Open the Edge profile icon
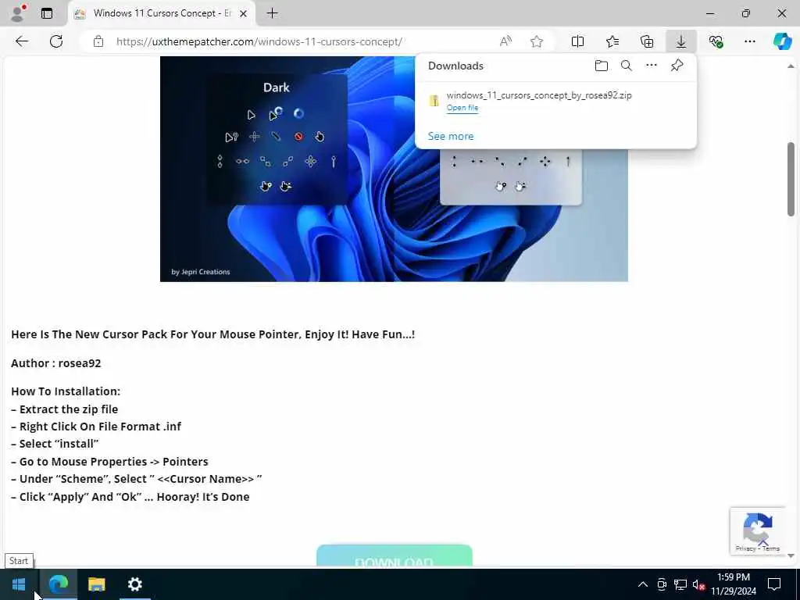Viewport: 800px width, 600px height. point(19,13)
